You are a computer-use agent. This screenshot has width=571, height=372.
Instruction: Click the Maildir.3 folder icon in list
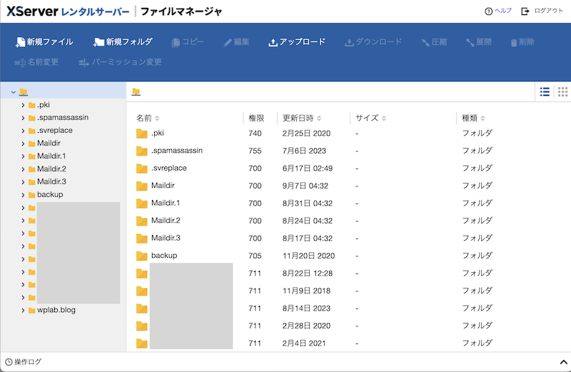[141, 238]
